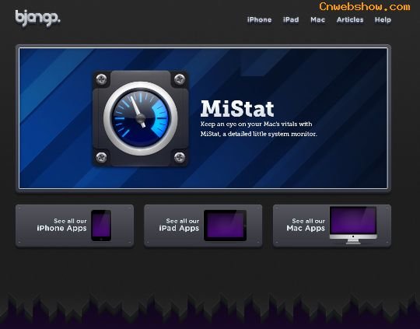This screenshot has height=329, width=420.
Task: Click See all our iPad Apps text
Action: [179, 225]
